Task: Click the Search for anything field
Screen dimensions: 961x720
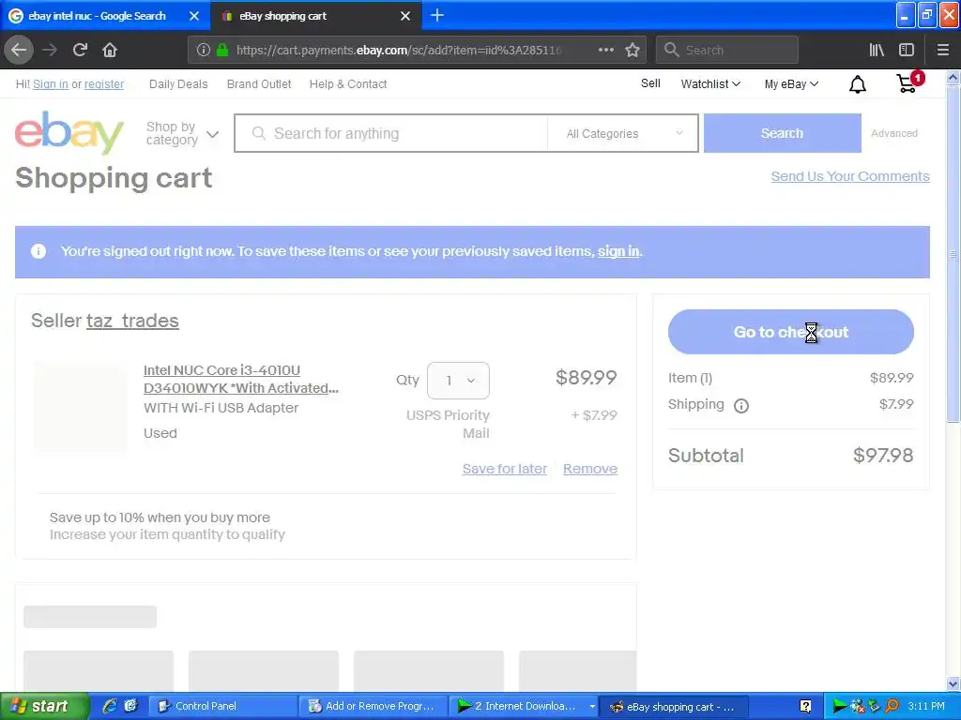Action: pos(391,133)
